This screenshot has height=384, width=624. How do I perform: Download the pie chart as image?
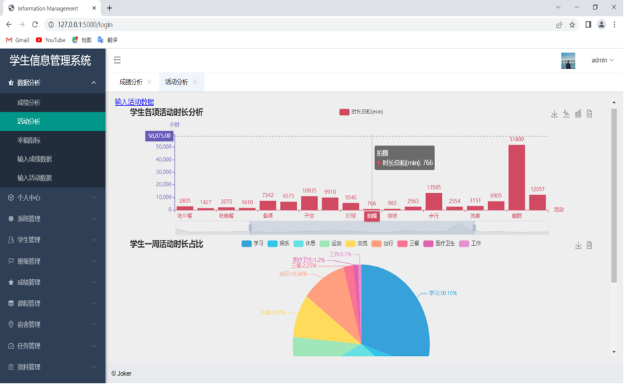click(x=578, y=245)
